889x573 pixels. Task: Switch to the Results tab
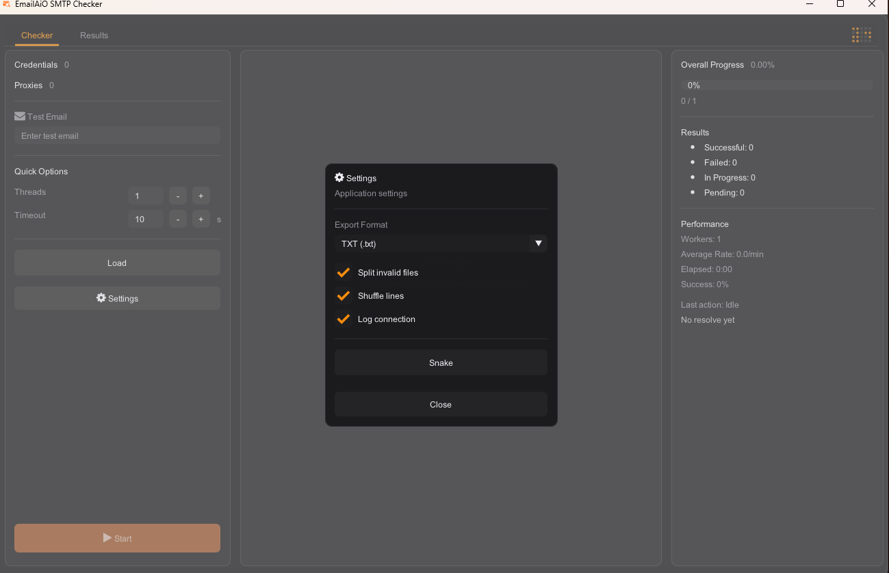pyautogui.click(x=94, y=35)
